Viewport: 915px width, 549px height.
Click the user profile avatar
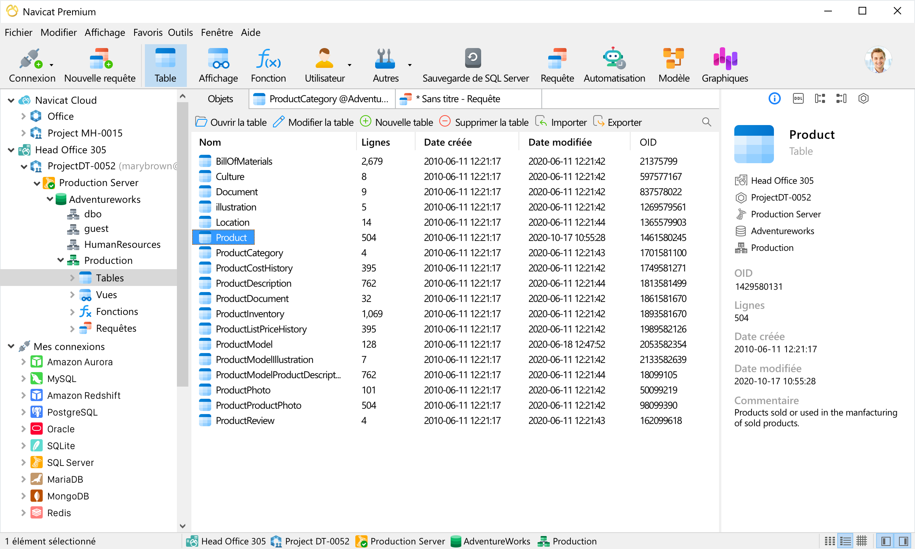tap(878, 60)
